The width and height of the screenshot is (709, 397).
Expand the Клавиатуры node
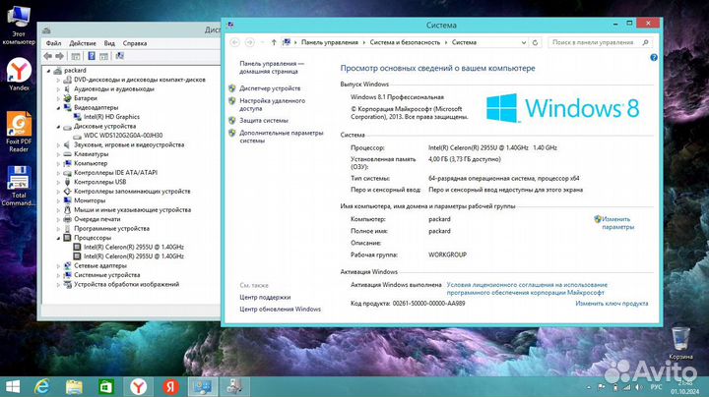pos(58,154)
